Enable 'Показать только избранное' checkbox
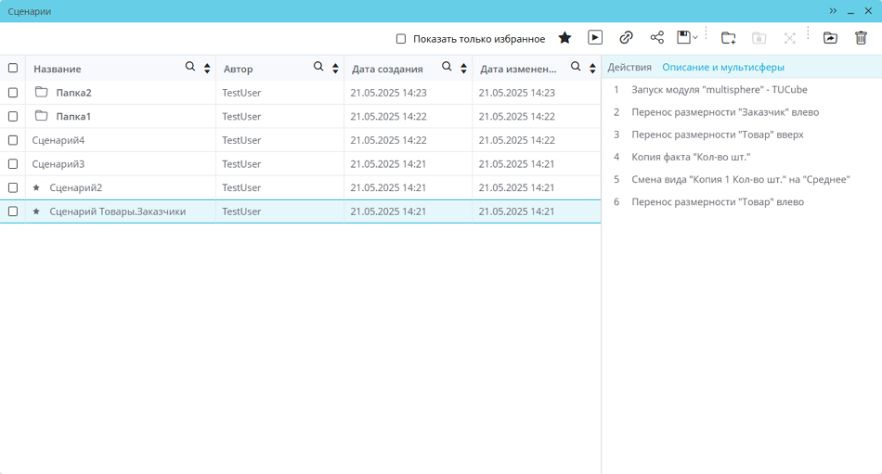 401,39
